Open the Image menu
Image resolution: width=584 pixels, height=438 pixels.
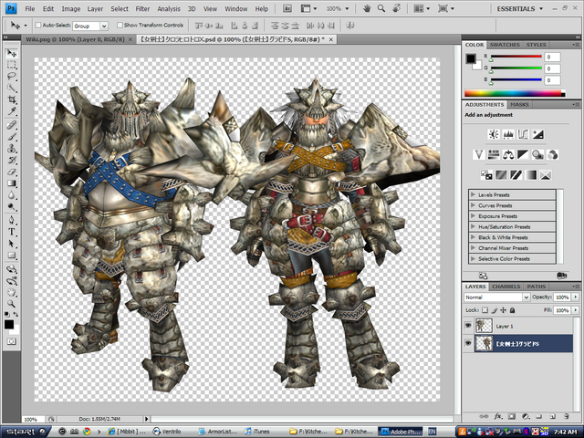pyautogui.click(x=71, y=8)
